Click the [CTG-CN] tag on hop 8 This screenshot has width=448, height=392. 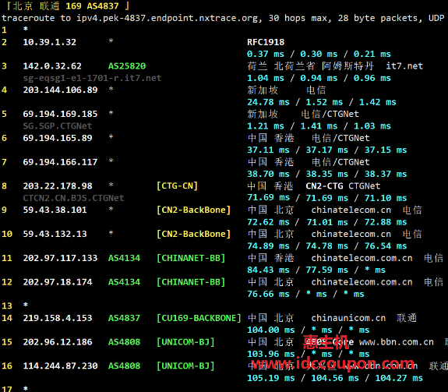(x=177, y=186)
